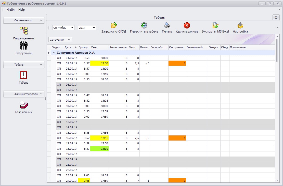Open the Подразделения directory icon
Screen dimensions: 283x186
pos(24,30)
